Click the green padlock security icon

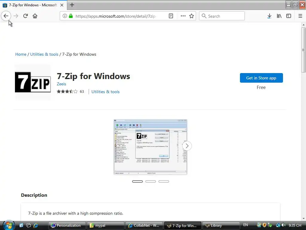71,16
